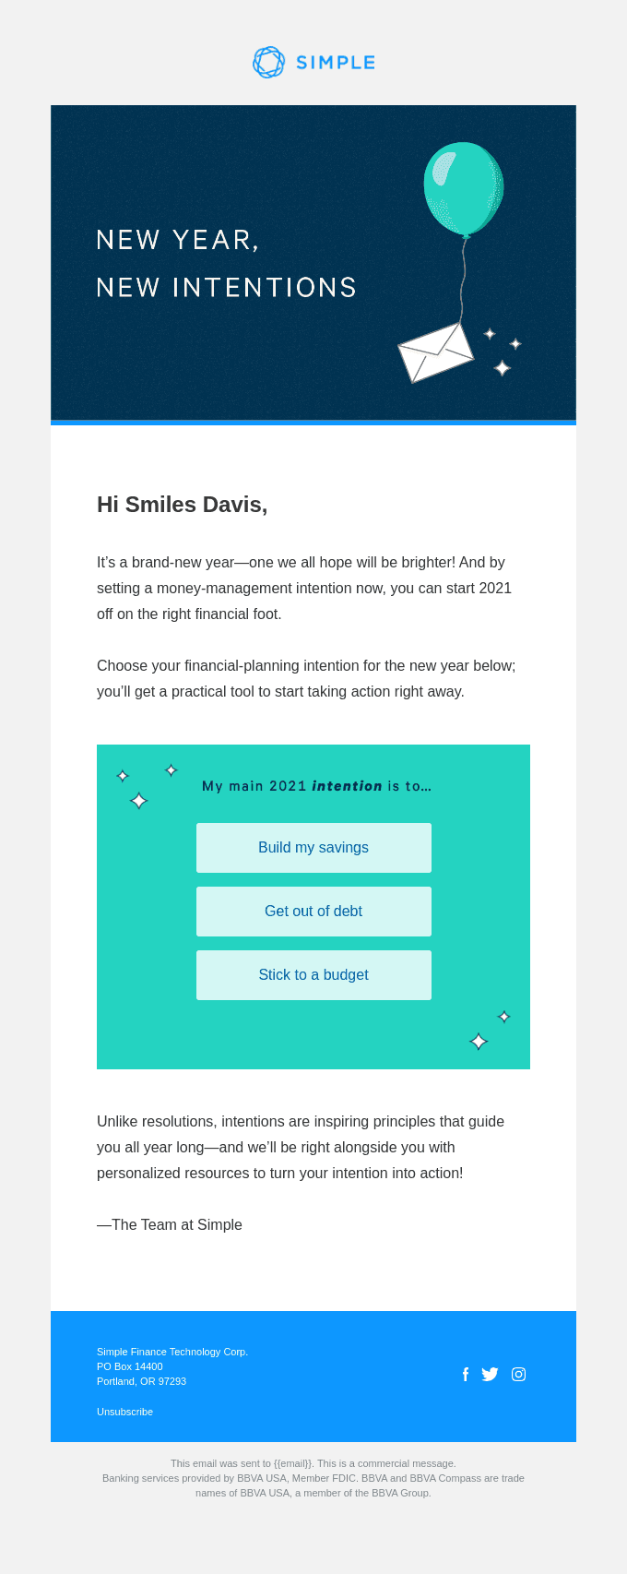The width and height of the screenshot is (627, 1574).
Task: Click the Simple Finance Technology Corp. address
Action: pos(172,1366)
